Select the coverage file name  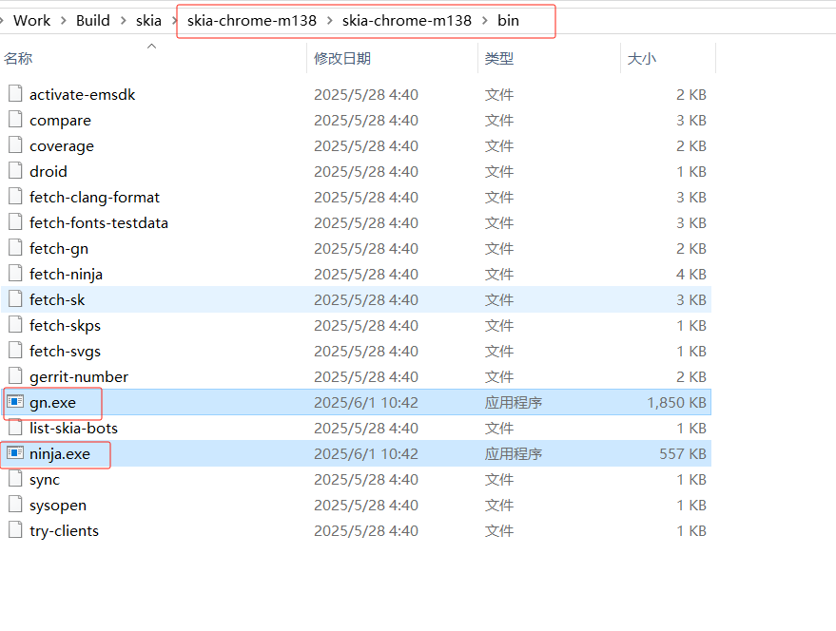point(62,146)
